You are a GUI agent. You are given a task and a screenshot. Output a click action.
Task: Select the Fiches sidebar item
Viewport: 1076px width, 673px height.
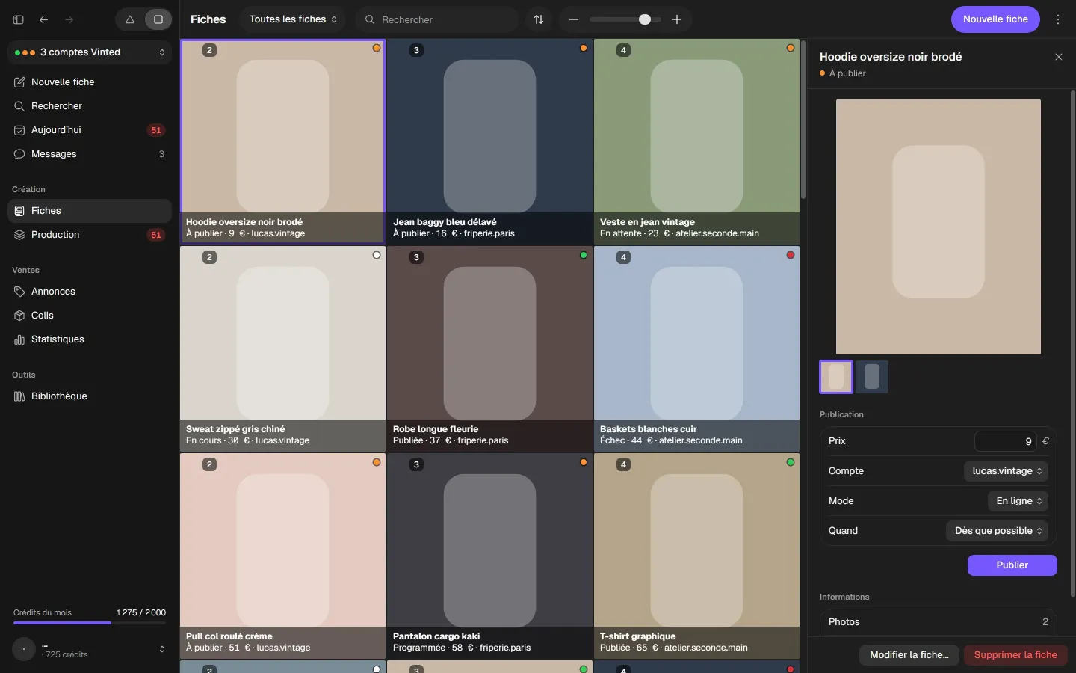point(90,211)
